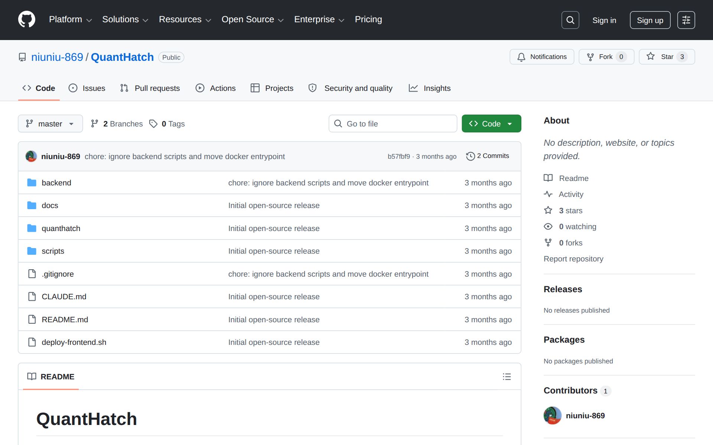Open the search magnifier button in header
This screenshot has height=445, width=713.
tap(570, 20)
